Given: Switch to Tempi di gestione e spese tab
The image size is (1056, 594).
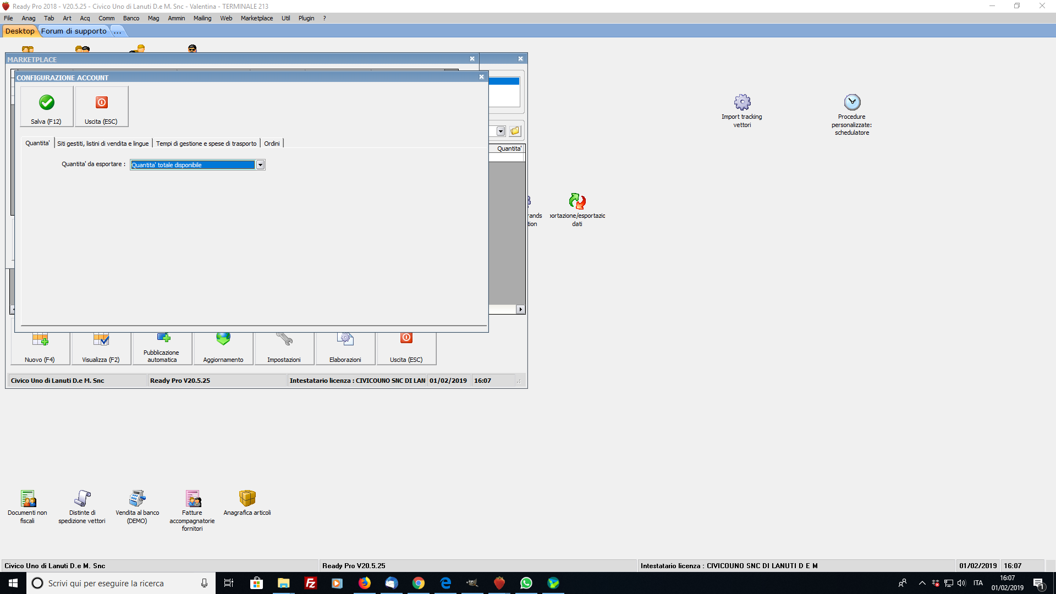Looking at the screenshot, I should 206,144.
